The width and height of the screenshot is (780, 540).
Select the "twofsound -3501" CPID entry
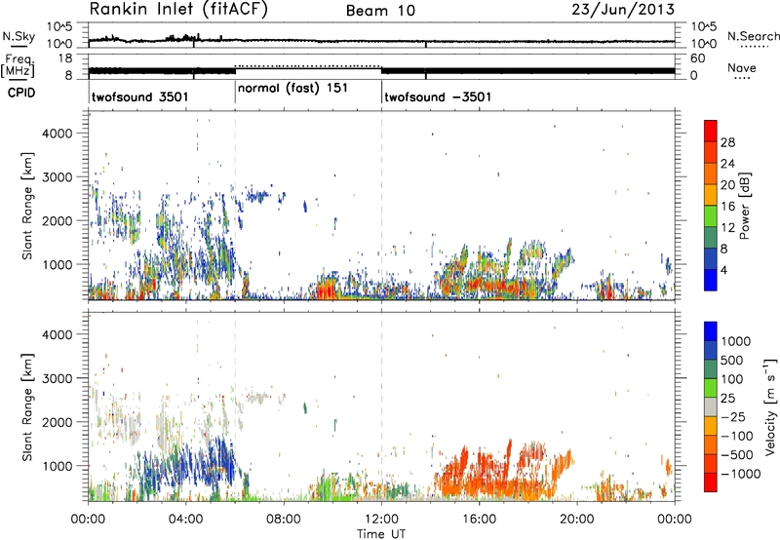(438, 96)
